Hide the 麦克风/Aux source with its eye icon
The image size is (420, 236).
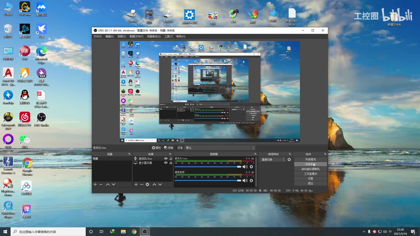pos(166,159)
